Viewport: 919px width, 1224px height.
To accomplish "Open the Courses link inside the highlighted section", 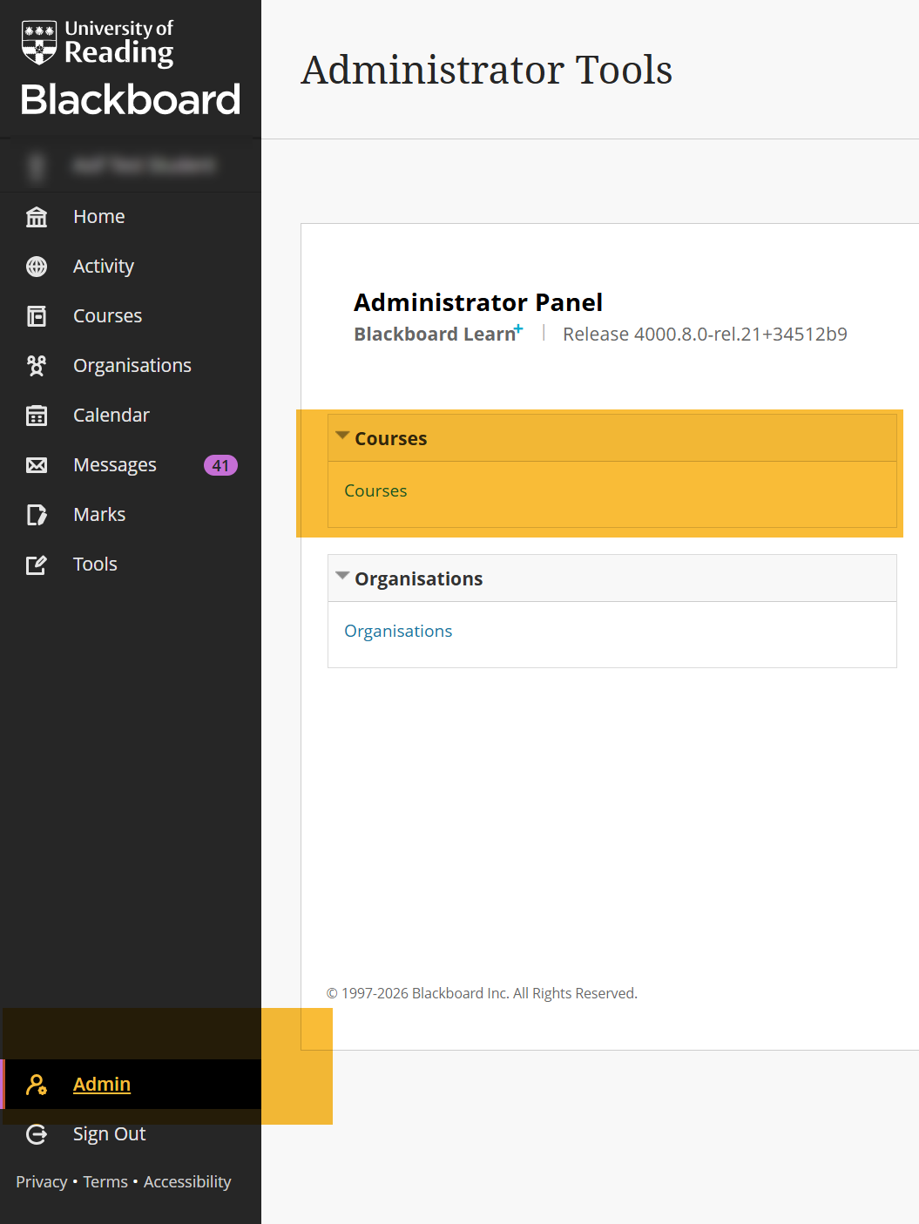I will click(x=375, y=490).
